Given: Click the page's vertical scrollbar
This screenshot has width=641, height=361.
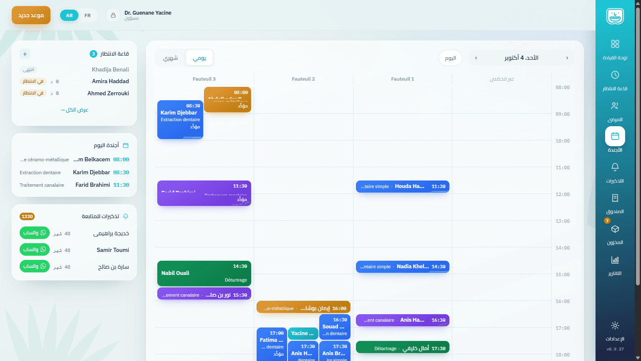Looking at the screenshot, I should pos(638,146).
